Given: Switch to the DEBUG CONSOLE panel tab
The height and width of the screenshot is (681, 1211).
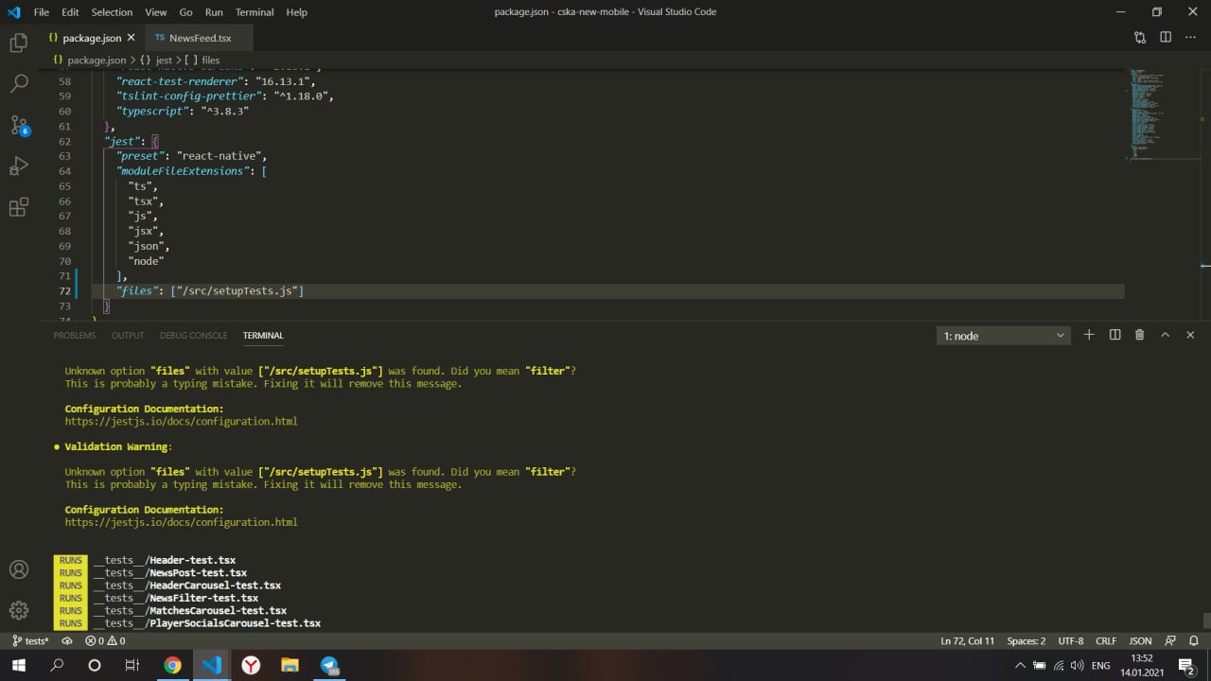Looking at the screenshot, I should [x=193, y=335].
